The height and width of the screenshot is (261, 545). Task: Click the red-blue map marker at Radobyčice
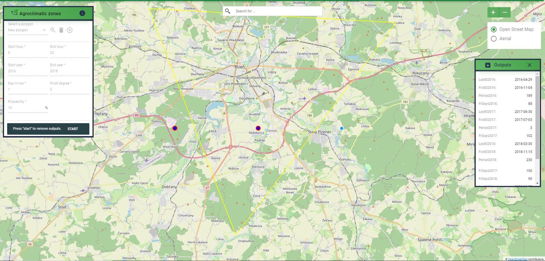[258, 128]
